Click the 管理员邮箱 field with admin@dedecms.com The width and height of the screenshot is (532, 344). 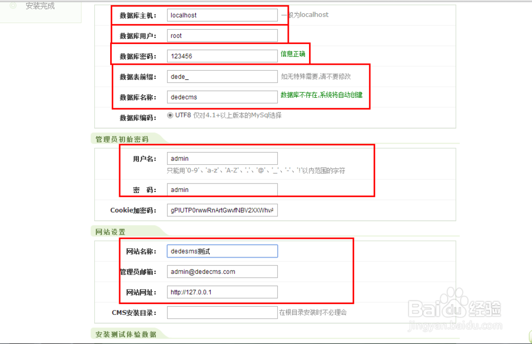click(x=222, y=271)
